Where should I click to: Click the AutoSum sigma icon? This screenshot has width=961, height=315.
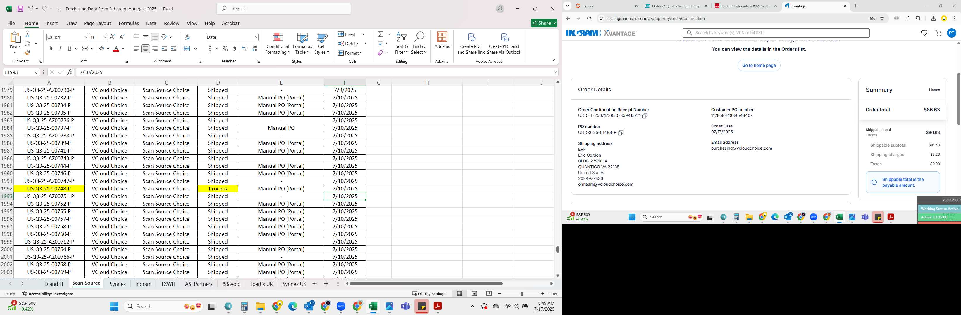point(380,34)
